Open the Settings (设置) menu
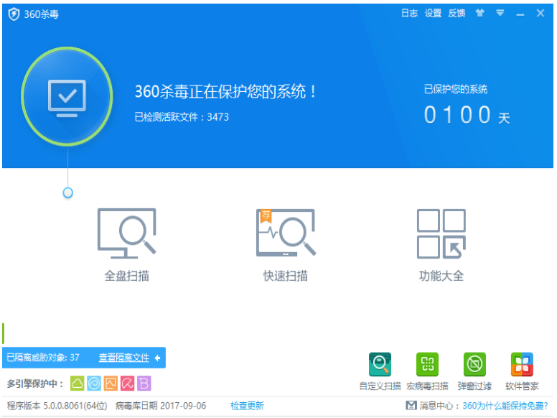This screenshot has height=418, width=557. pos(433,14)
